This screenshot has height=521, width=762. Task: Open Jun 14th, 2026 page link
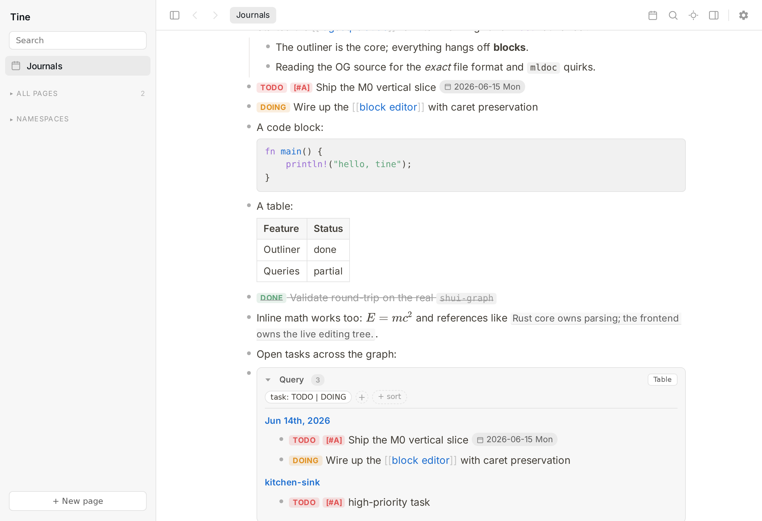(x=297, y=421)
